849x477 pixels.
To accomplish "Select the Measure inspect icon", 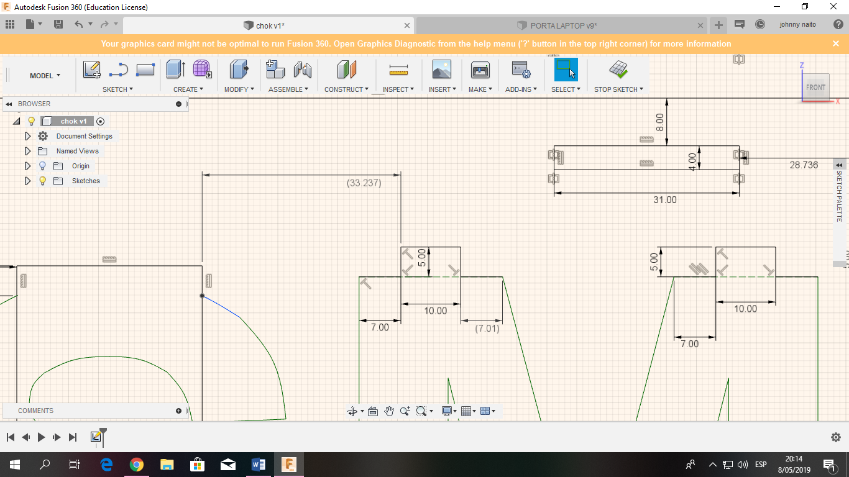I will coord(398,69).
